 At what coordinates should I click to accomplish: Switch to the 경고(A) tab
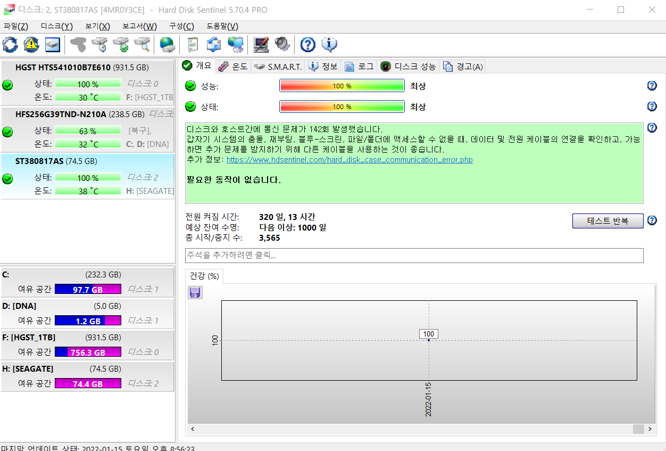(463, 67)
